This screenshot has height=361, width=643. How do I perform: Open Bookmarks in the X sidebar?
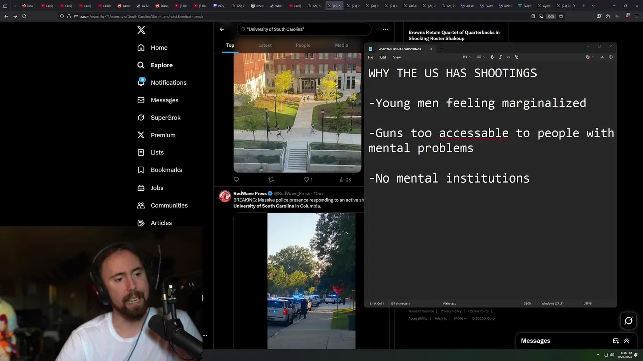point(159,170)
